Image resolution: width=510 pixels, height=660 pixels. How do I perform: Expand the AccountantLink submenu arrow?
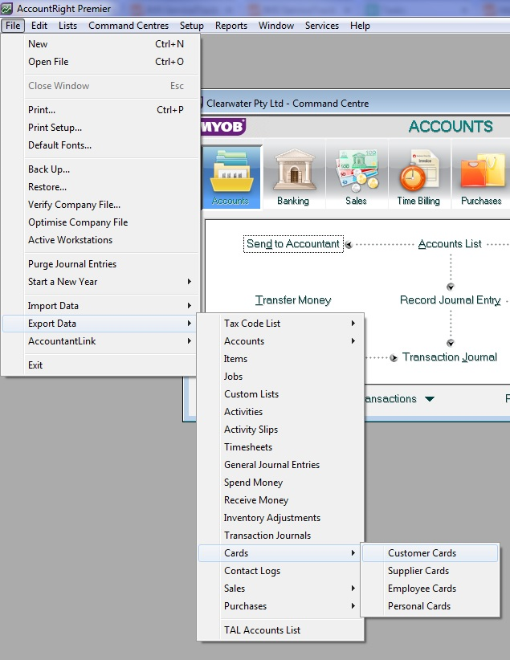[x=189, y=341]
